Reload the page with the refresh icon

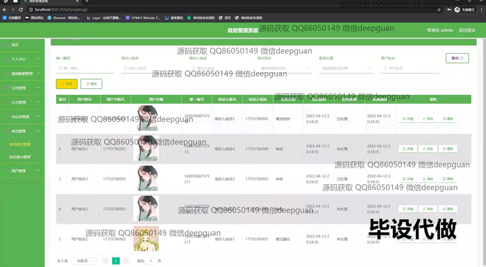click(21, 10)
